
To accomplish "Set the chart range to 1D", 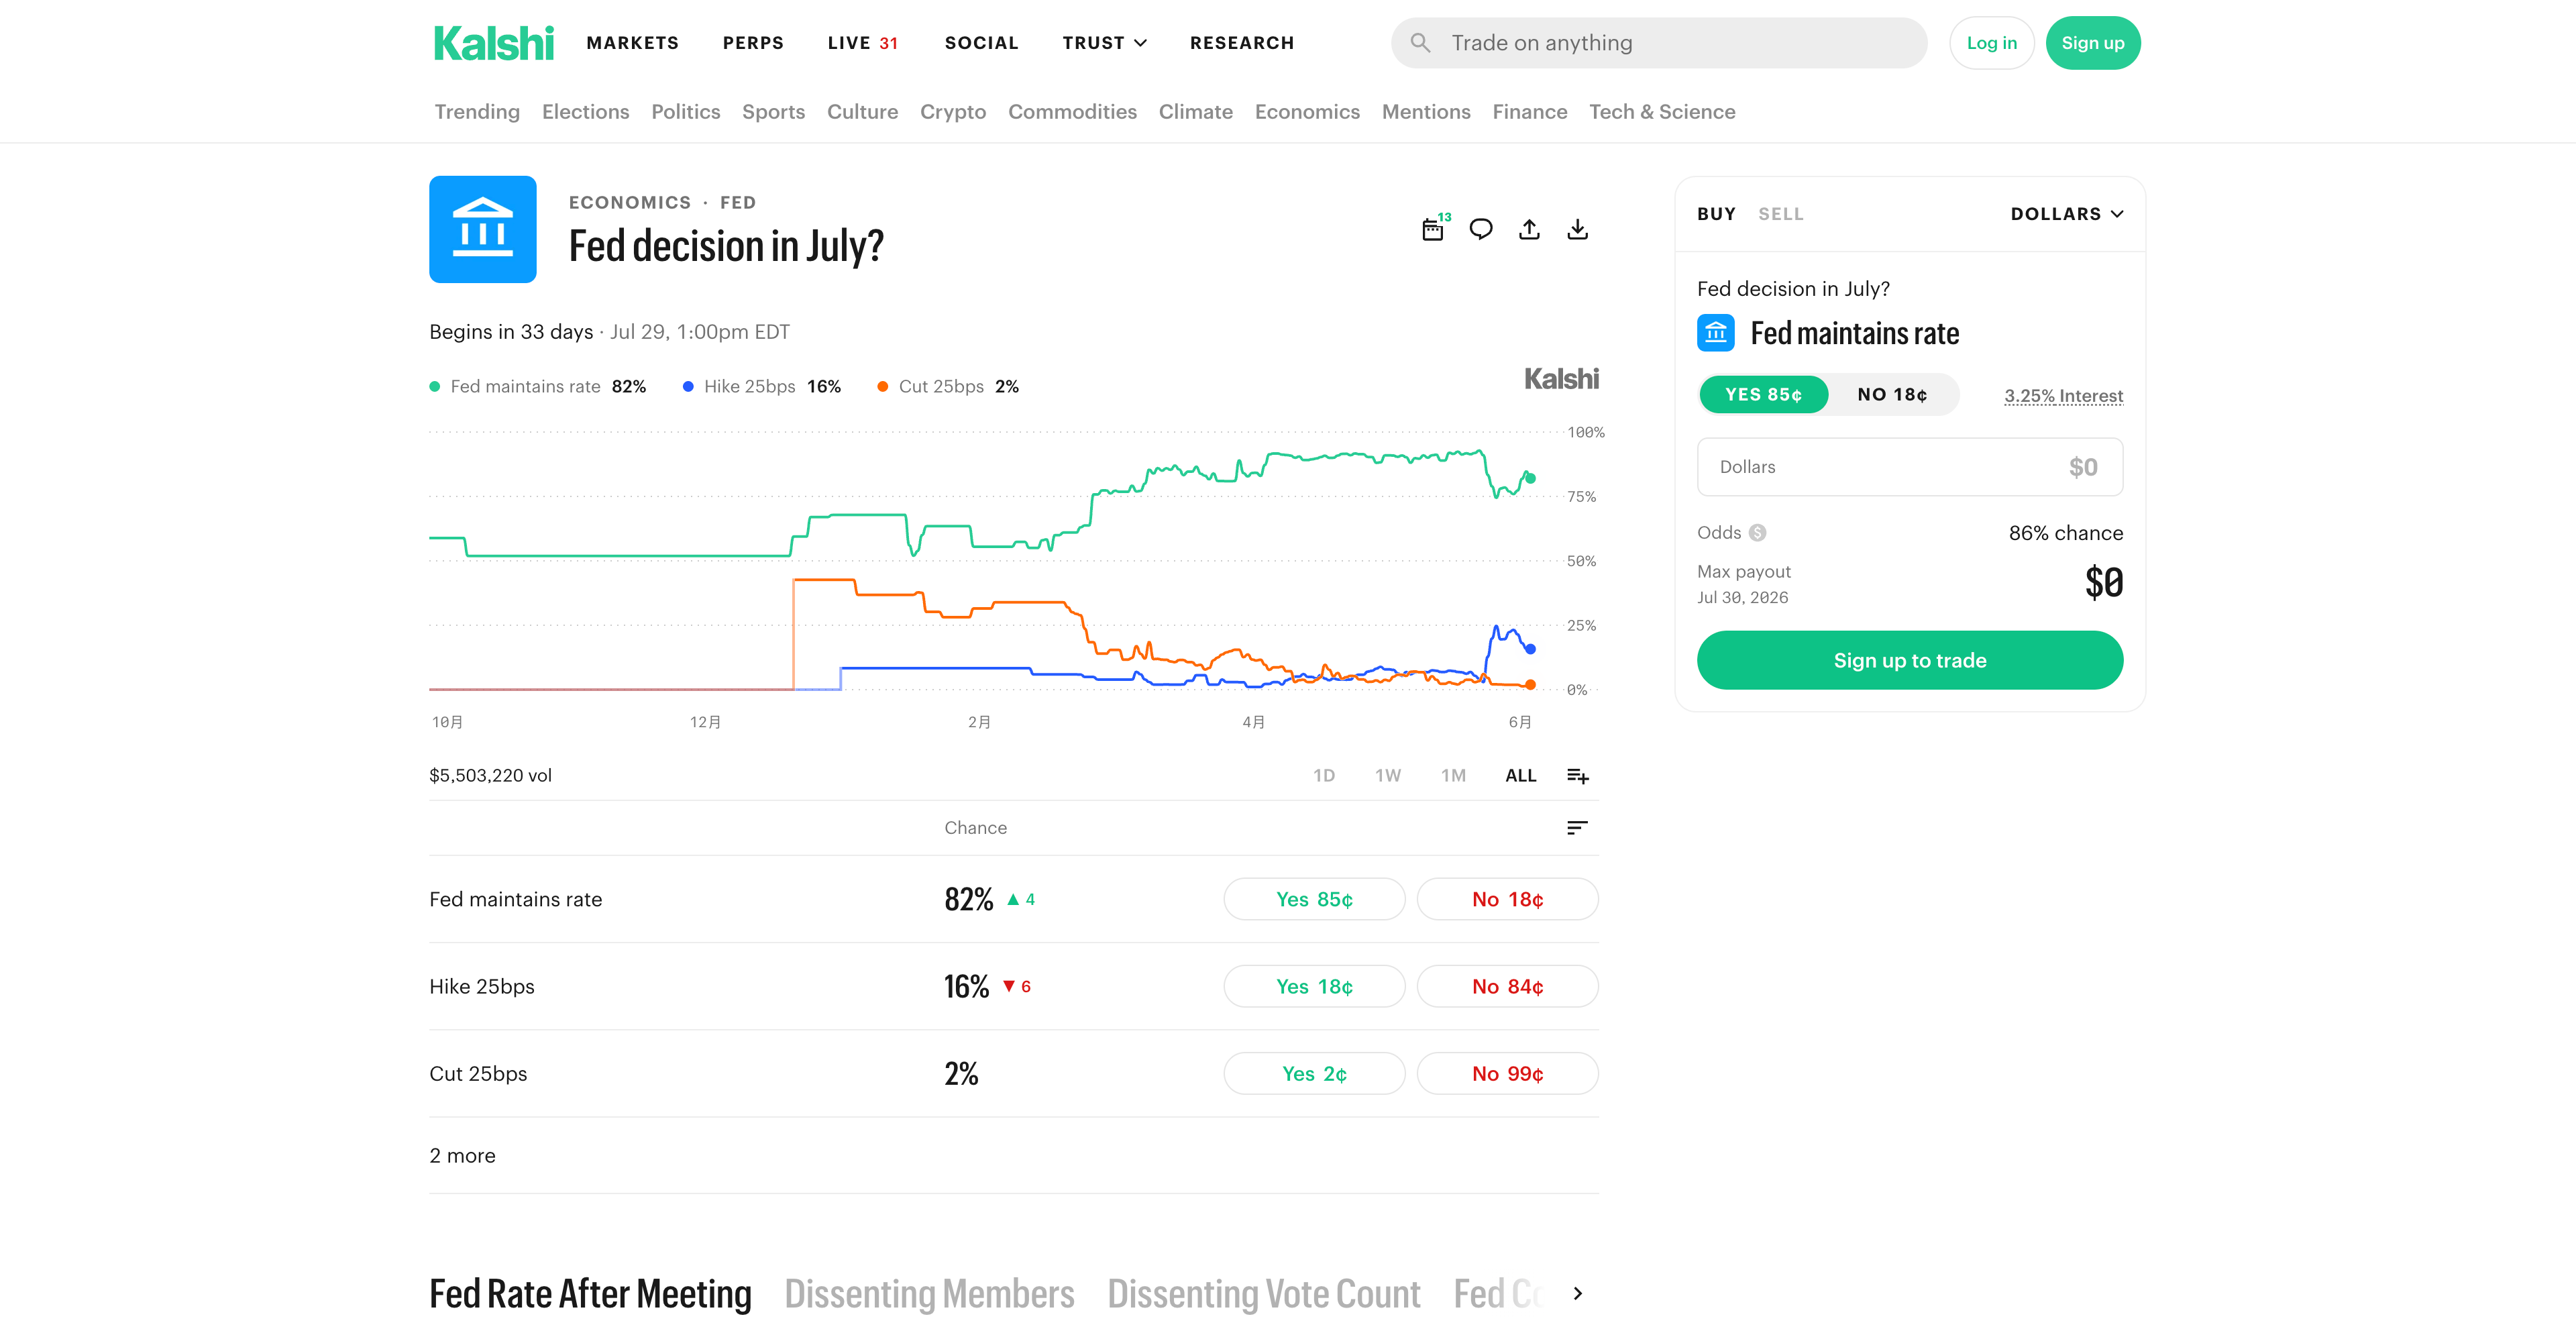I will (x=1323, y=776).
